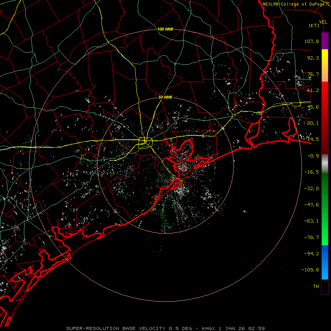Image resolution: width=331 pixels, height=331 pixels.
Task: Click the -16.5 value on velocity scale
Action: (x=312, y=172)
